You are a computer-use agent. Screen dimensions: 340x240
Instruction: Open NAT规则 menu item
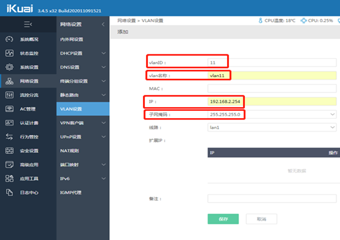point(83,151)
